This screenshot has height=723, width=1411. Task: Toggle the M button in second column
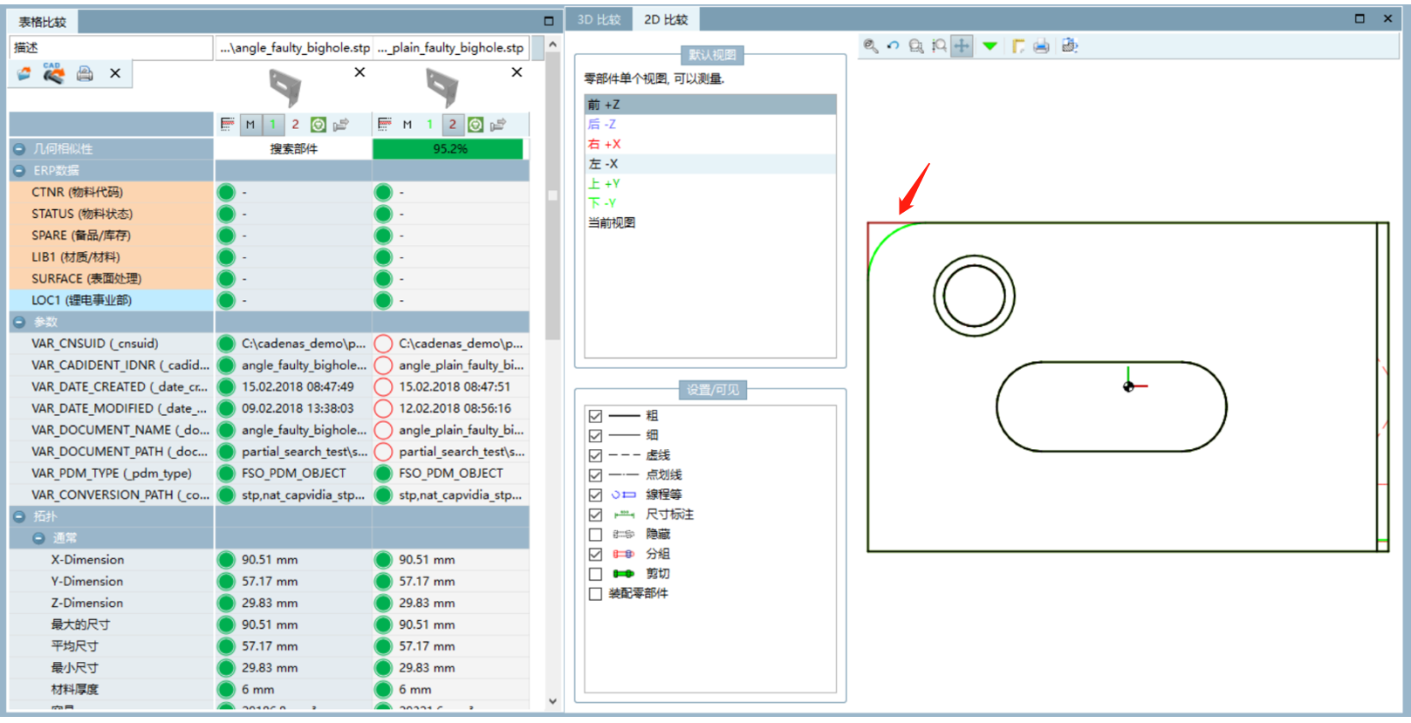(x=408, y=125)
